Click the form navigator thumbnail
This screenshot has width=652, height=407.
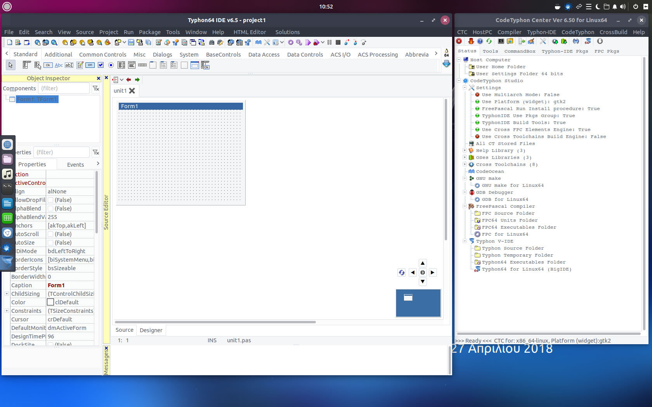point(418,303)
